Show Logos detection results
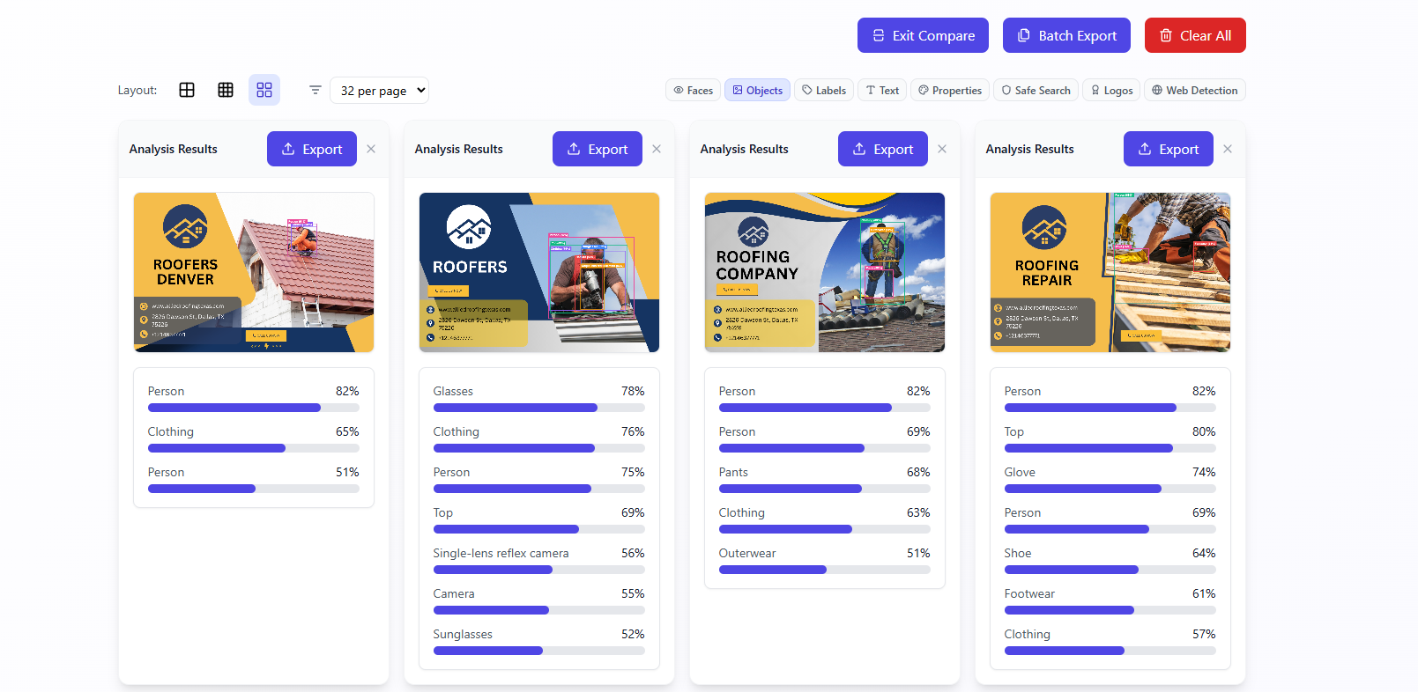 pos(1111,90)
